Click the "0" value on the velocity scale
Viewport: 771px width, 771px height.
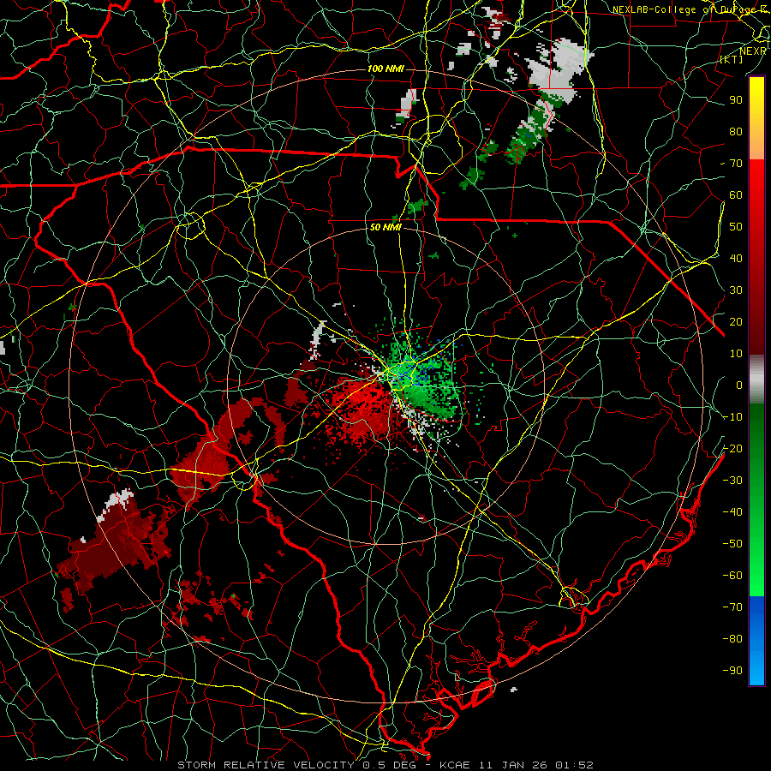[739, 385]
